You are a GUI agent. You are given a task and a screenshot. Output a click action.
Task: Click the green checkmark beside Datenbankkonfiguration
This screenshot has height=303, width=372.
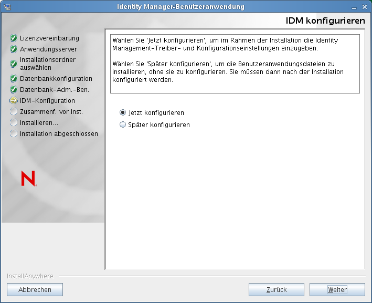(14, 78)
